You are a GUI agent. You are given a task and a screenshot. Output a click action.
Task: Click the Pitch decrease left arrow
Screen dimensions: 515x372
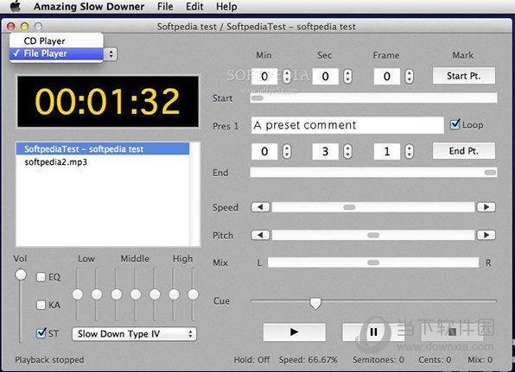[260, 235]
